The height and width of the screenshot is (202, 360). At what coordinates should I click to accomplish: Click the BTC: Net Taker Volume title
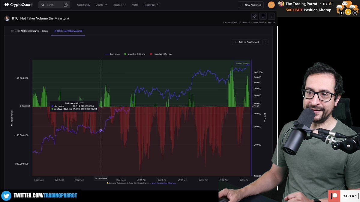pos(40,18)
